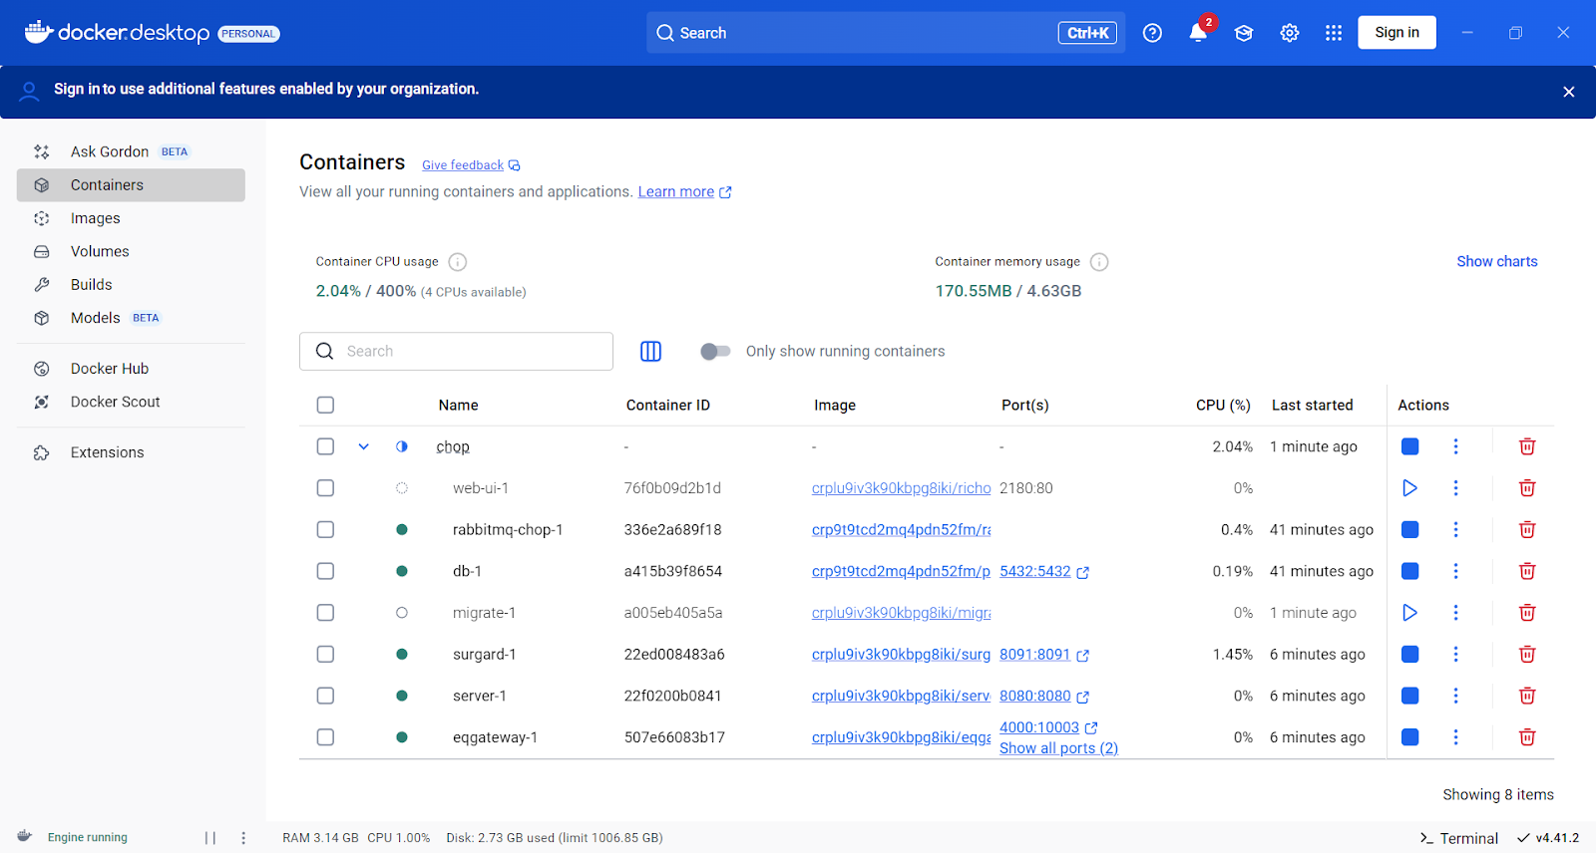The width and height of the screenshot is (1596, 853).
Task: Open more actions menu for surgard-1
Action: [1455, 654]
